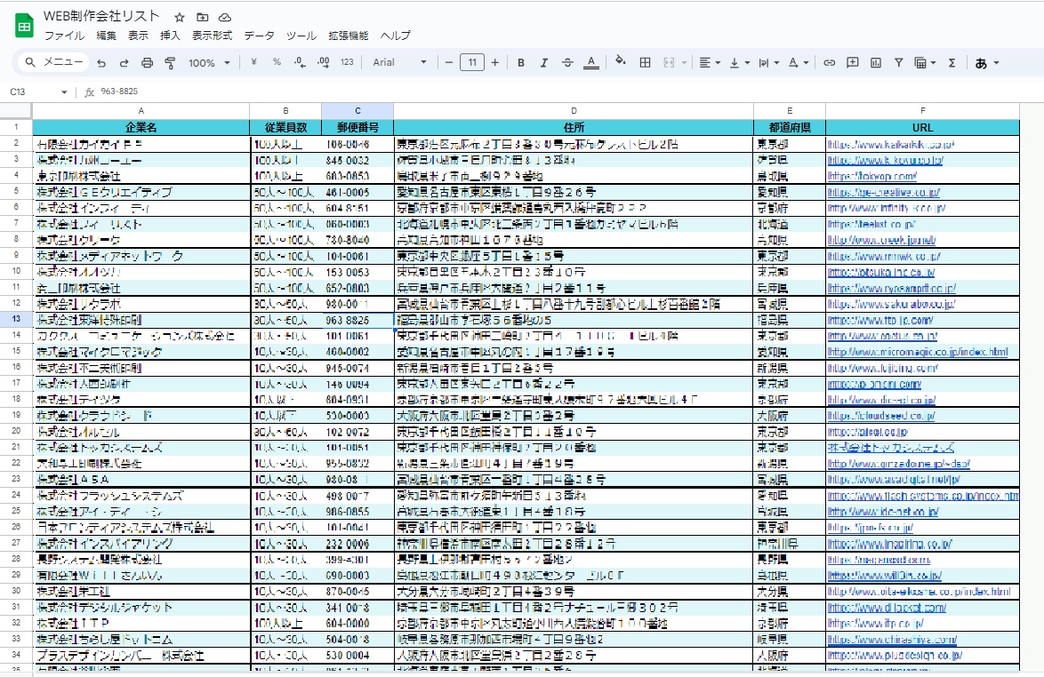Click the insert link icon
The width and height of the screenshot is (1044, 677).
point(829,62)
